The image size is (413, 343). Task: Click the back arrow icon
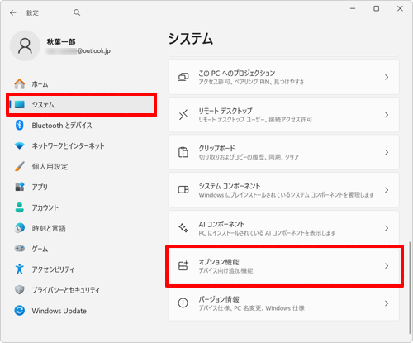coord(13,12)
